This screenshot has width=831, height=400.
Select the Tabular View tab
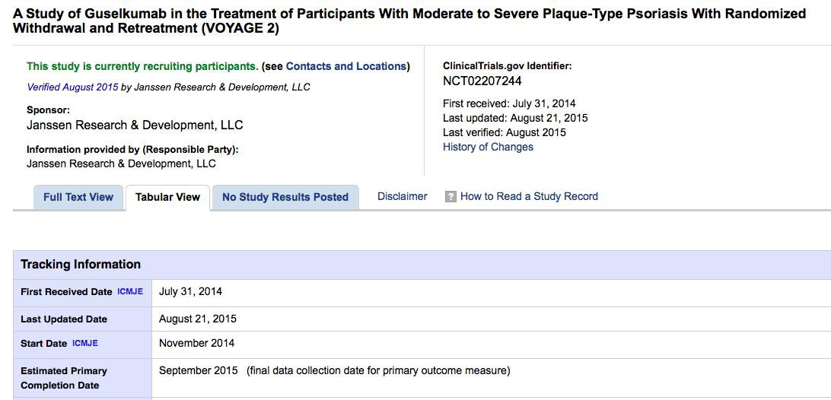(x=167, y=198)
